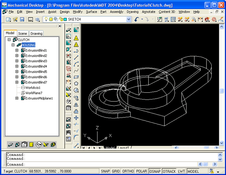Switch to the Drawing tab
This screenshot has width=226, height=175.
click(36, 34)
